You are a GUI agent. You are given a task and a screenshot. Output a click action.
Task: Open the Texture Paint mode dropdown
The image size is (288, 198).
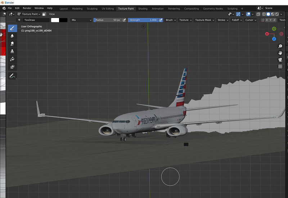29,14
